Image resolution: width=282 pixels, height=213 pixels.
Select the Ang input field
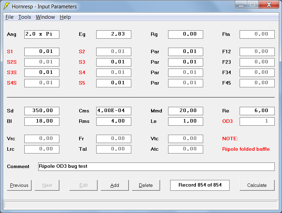click(42, 34)
